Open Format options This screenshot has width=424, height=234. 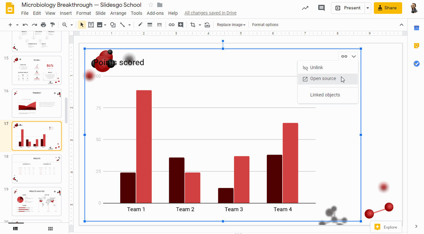(x=265, y=25)
